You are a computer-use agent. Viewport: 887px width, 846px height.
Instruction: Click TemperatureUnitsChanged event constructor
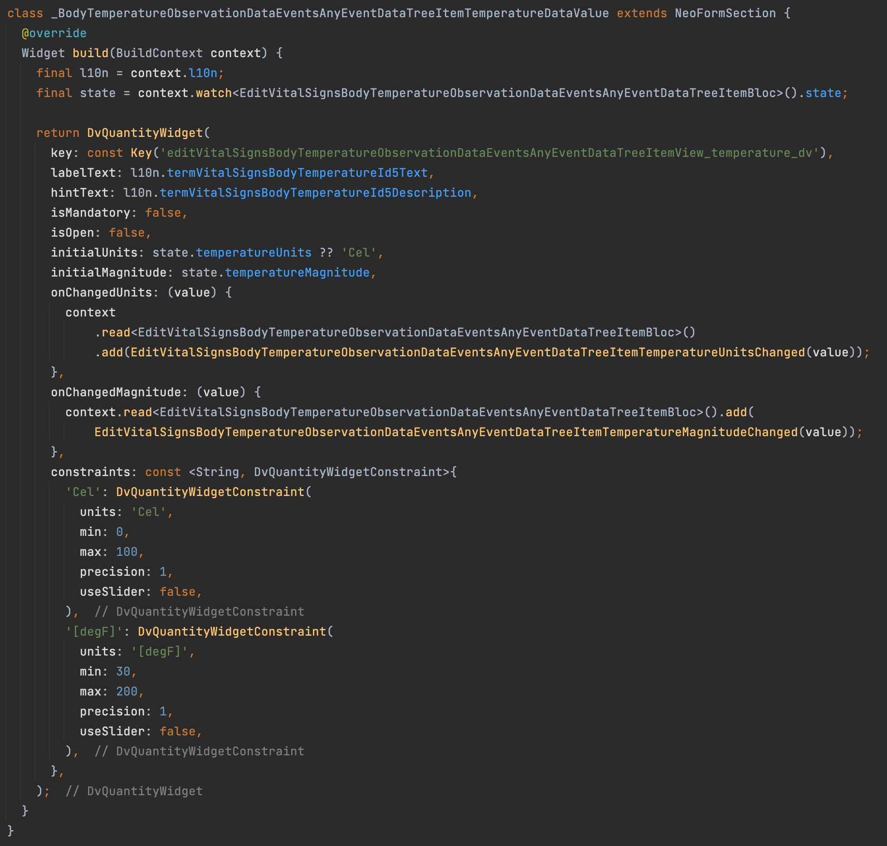pyautogui.click(x=468, y=352)
